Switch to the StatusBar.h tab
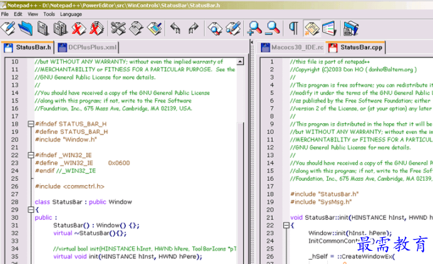433x264 pixels. click(x=28, y=48)
